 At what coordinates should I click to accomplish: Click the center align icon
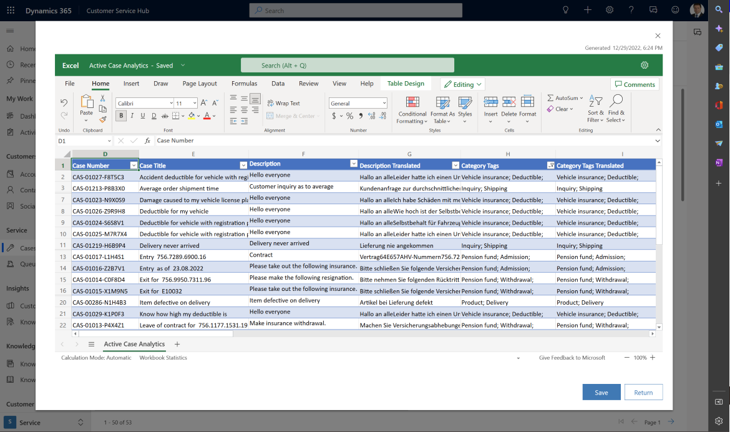(x=244, y=110)
